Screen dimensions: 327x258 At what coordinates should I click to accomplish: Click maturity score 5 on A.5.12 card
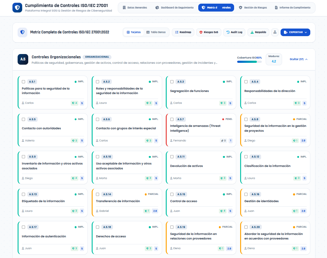305,178
